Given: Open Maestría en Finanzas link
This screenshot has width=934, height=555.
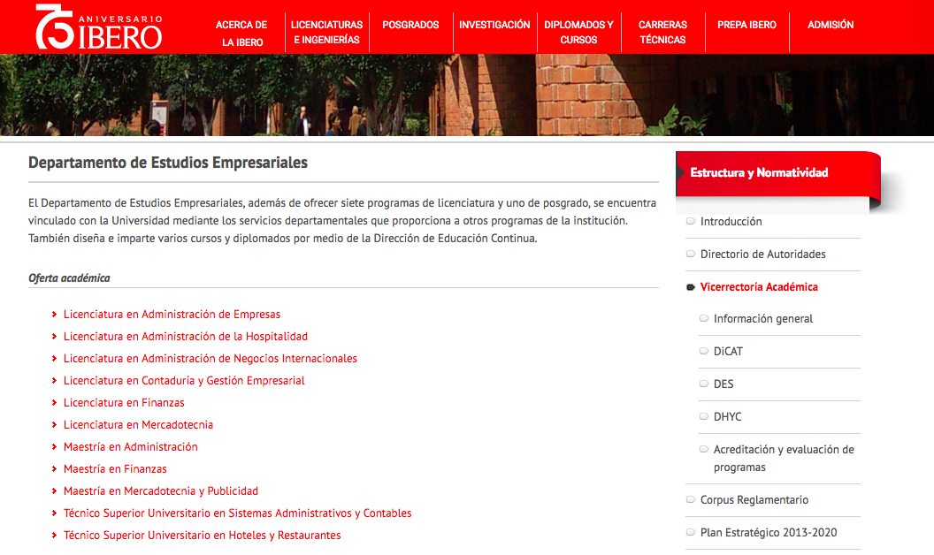Looking at the screenshot, I should click(x=115, y=468).
